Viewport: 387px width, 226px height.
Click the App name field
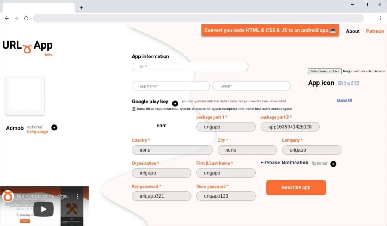[171, 86]
